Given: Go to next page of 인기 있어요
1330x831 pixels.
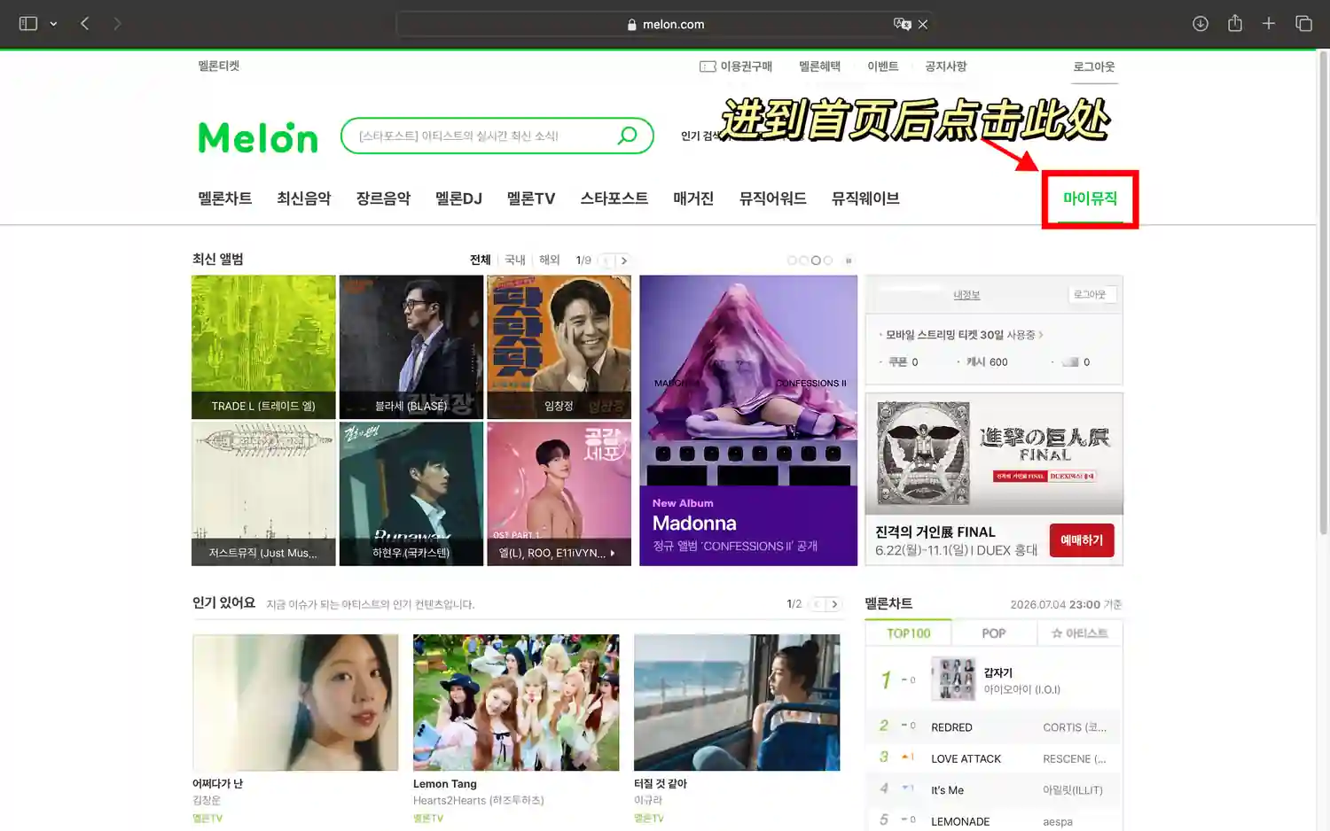Looking at the screenshot, I should point(834,604).
